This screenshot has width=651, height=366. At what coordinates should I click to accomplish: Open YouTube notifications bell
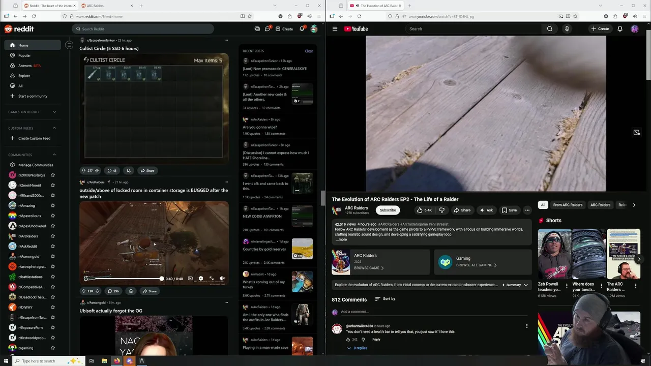[x=620, y=29]
